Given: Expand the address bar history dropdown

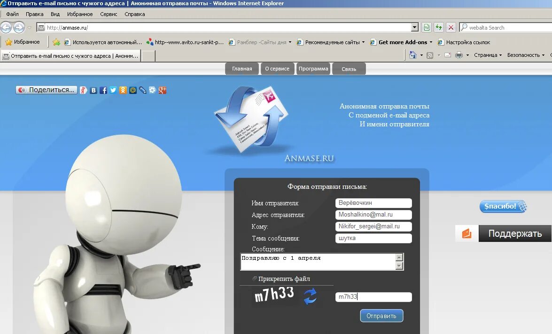Looking at the screenshot, I should tap(415, 27).
